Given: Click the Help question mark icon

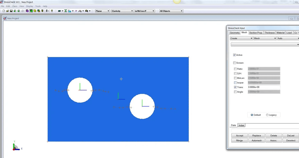Looking at the screenshot, I should 52,11.
